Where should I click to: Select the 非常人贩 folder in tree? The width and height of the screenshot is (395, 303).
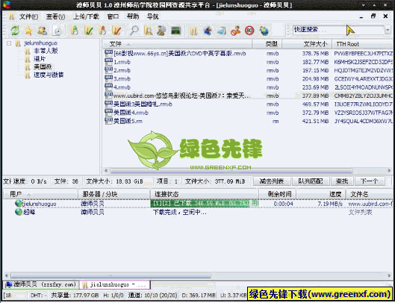tap(46, 51)
